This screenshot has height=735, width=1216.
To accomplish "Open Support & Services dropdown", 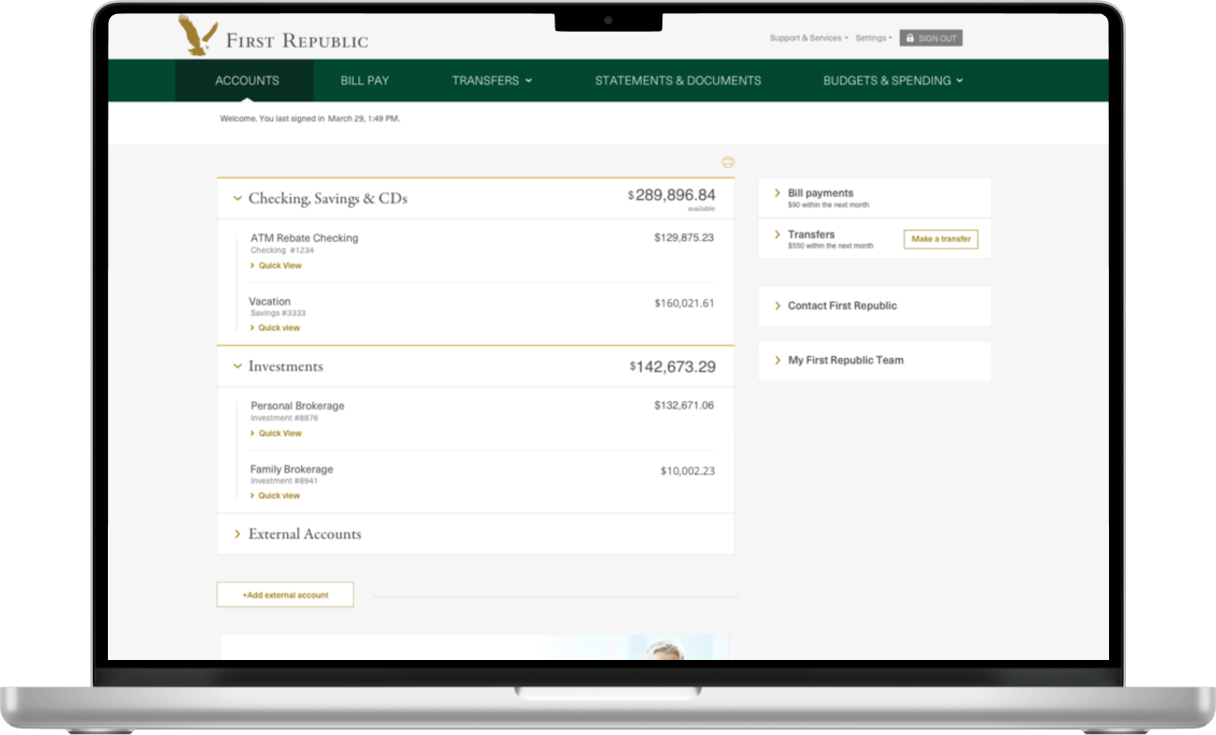I will coord(808,38).
